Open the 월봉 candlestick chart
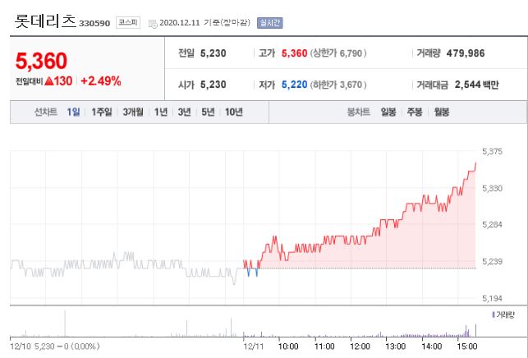528x358 pixels. click(x=442, y=112)
